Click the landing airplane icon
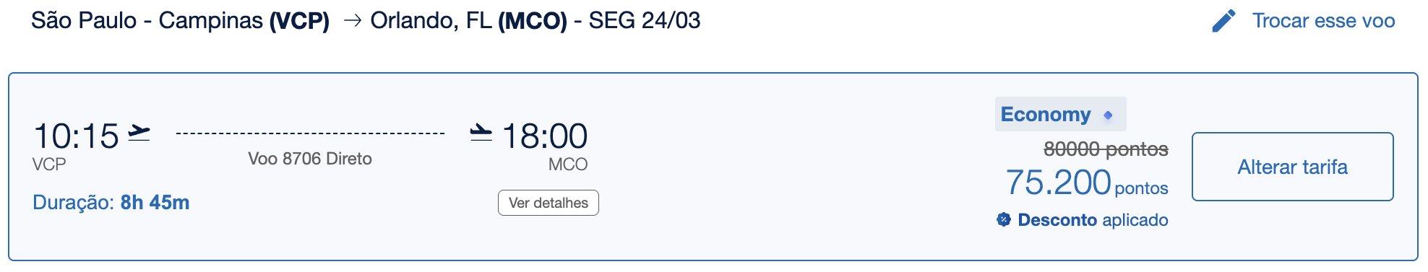1428x272 pixels. pyautogui.click(x=481, y=132)
